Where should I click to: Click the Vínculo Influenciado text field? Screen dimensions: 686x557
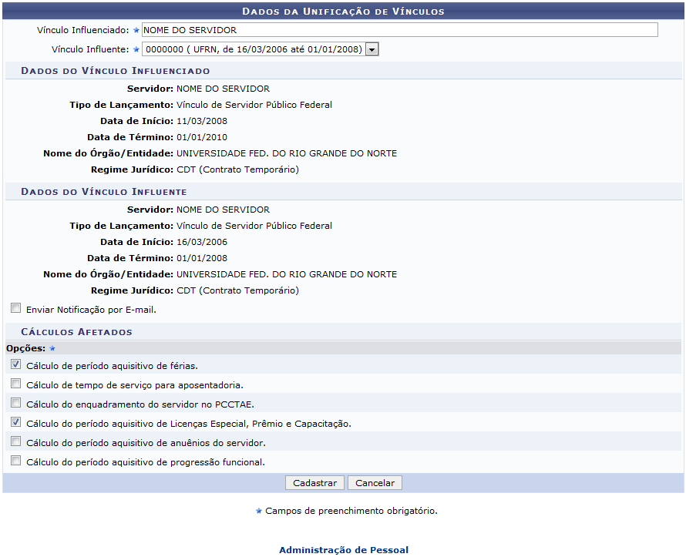pos(399,30)
